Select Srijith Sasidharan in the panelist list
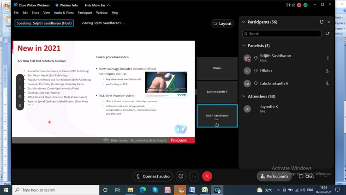The width and height of the screenshot is (346, 195). click(286, 58)
